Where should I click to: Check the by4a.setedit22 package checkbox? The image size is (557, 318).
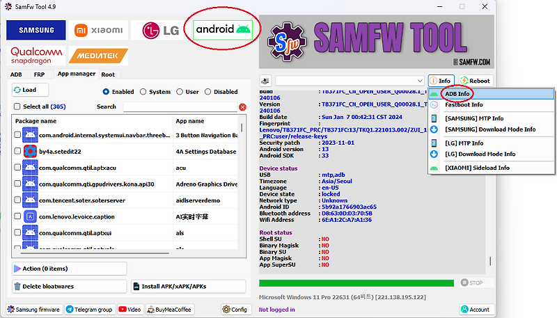click(x=17, y=151)
